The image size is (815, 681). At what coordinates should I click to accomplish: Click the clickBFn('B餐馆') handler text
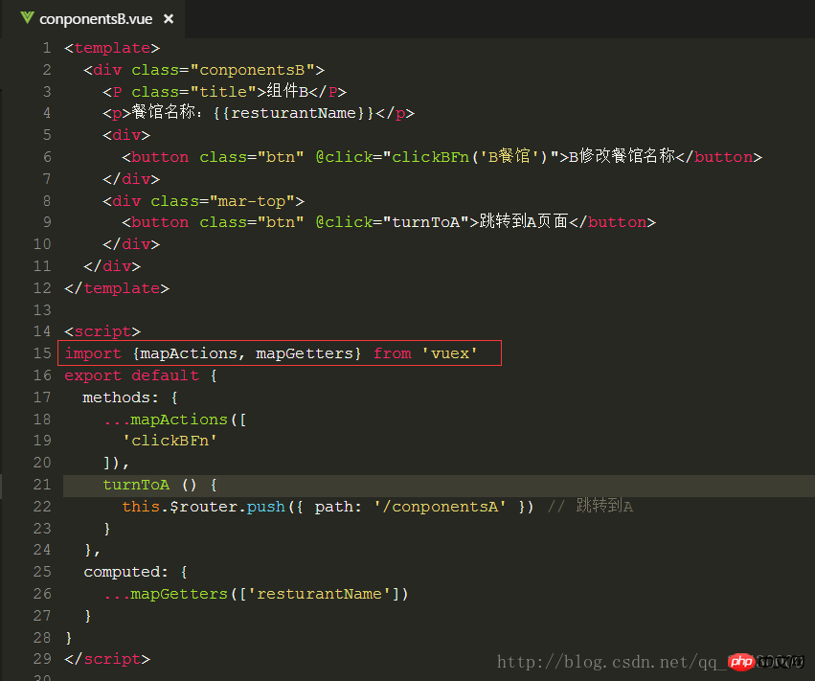point(470,157)
